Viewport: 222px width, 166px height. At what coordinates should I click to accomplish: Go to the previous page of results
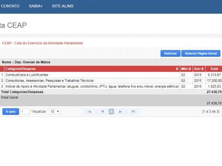[x=102, y=112]
